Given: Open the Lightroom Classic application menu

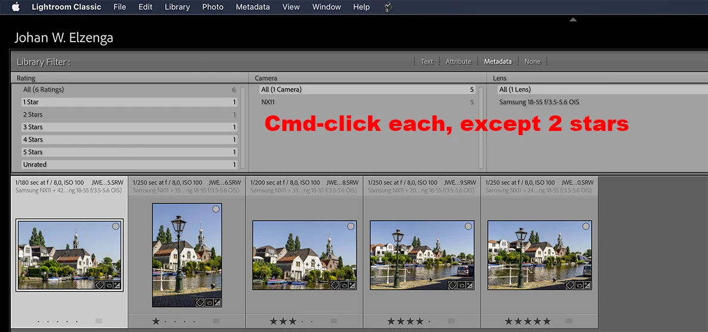Looking at the screenshot, I should 66,7.
